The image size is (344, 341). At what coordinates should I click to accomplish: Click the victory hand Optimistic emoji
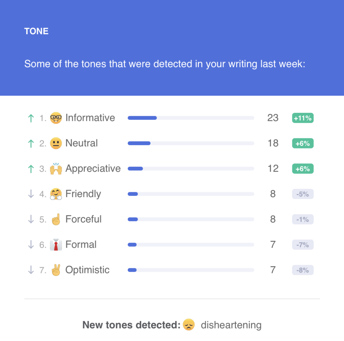[x=56, y=270]
